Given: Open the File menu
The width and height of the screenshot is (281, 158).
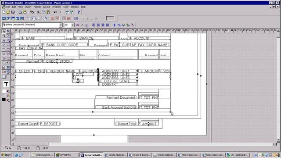Looking at the screenshot, I should (8, 7).
